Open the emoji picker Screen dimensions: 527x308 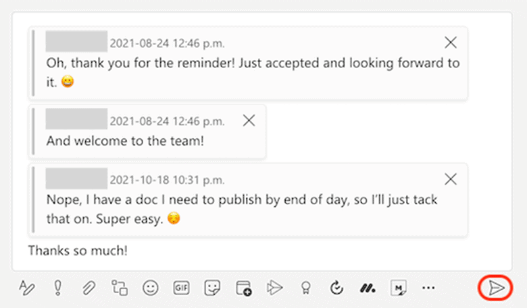tap(150, 288)
